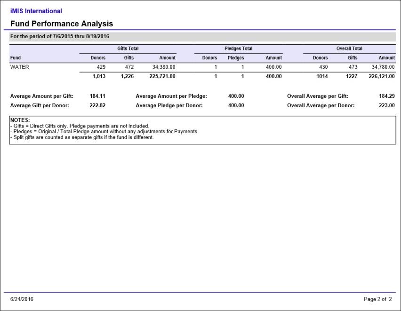Screen dimensions: 401x311
Task: Click the 6/24/2016 footer date
Action: pos(22,299)
